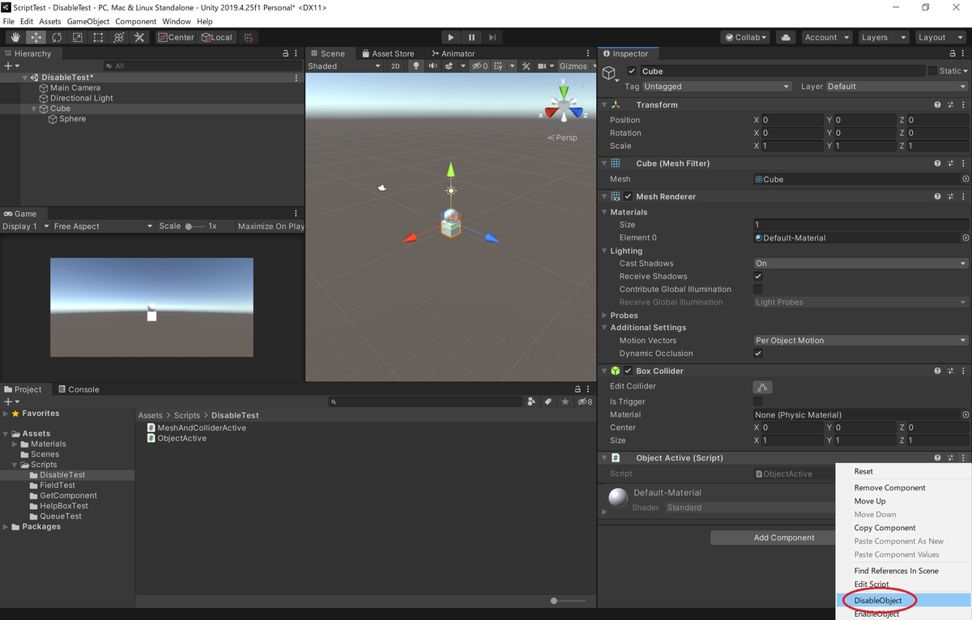Lock the Hierarchy panel
The image size is (972, 620).
(x=285, y=53)
